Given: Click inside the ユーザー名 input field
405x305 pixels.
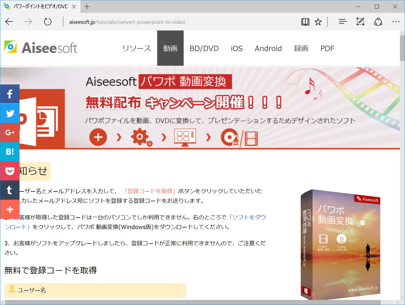Looking at the screenshot, I should click(95, 290).
